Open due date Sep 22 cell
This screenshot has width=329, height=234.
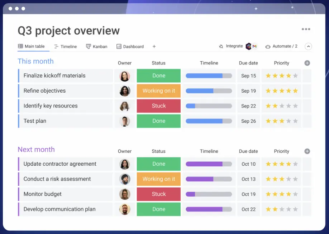tap(248, 106)
